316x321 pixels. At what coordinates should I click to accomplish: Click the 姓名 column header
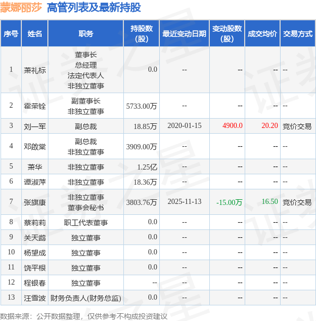[x=35, y=34]
